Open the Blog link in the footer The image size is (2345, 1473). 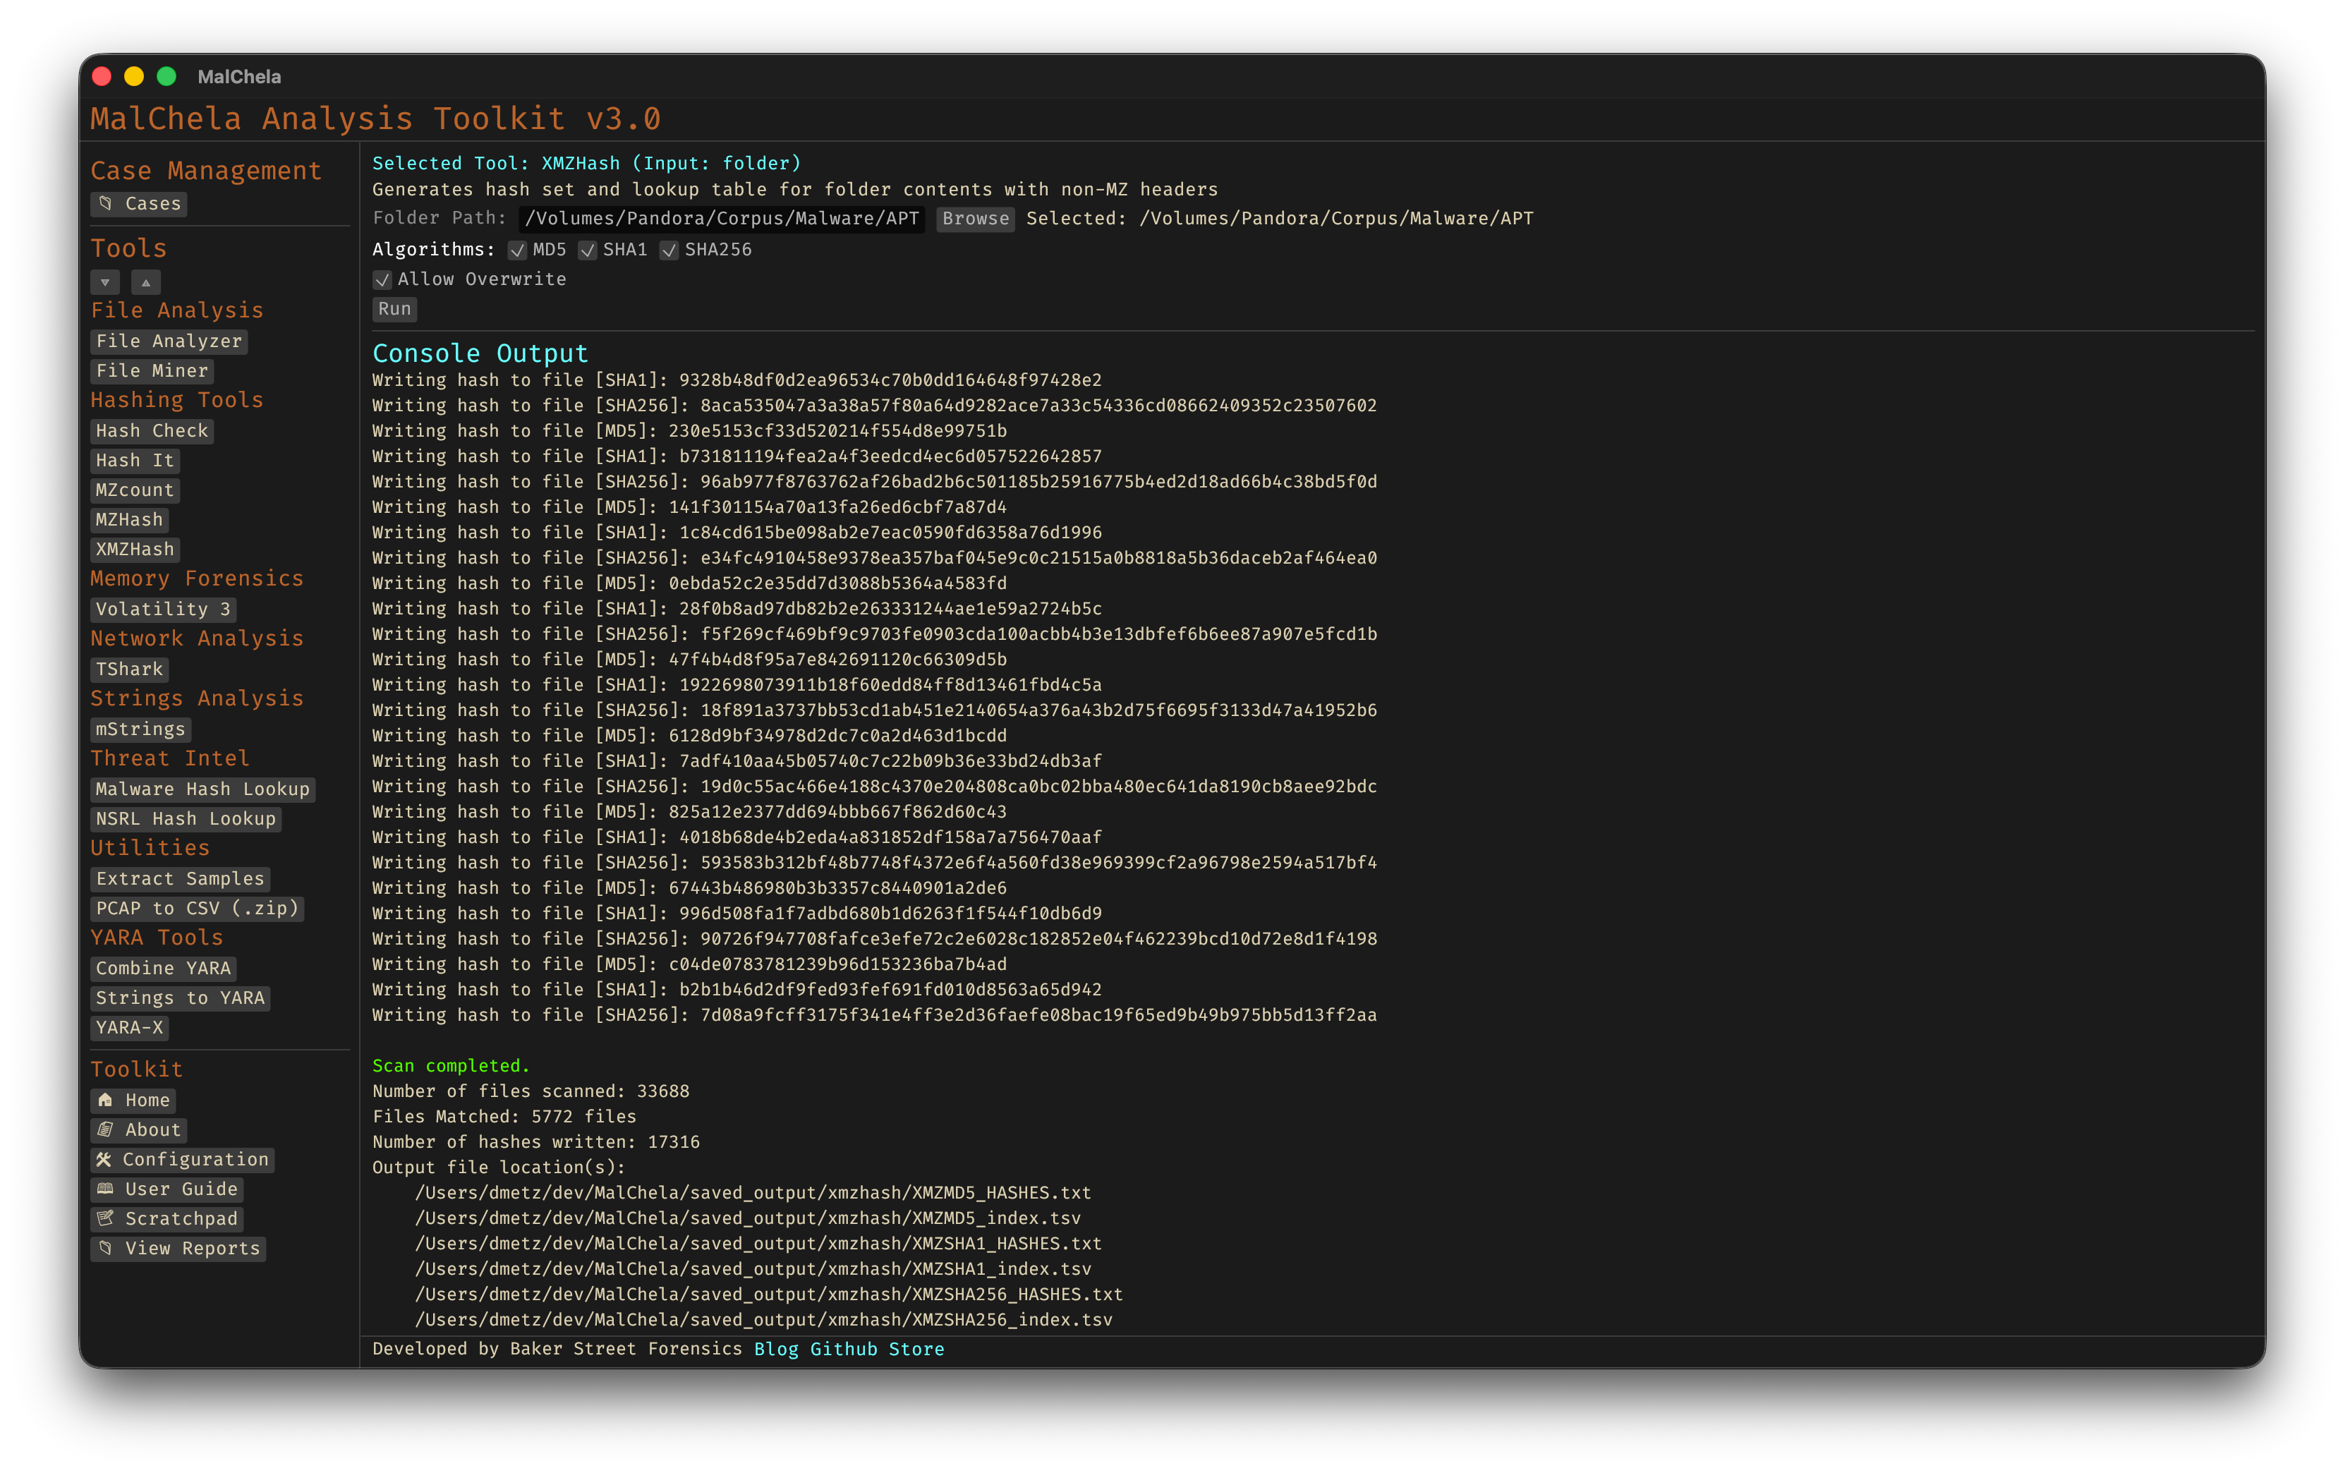776,1350
